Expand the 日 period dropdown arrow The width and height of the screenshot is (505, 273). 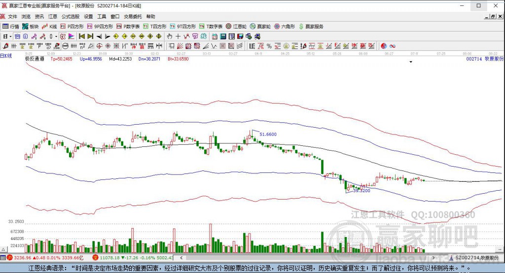(x=11, y=36)
